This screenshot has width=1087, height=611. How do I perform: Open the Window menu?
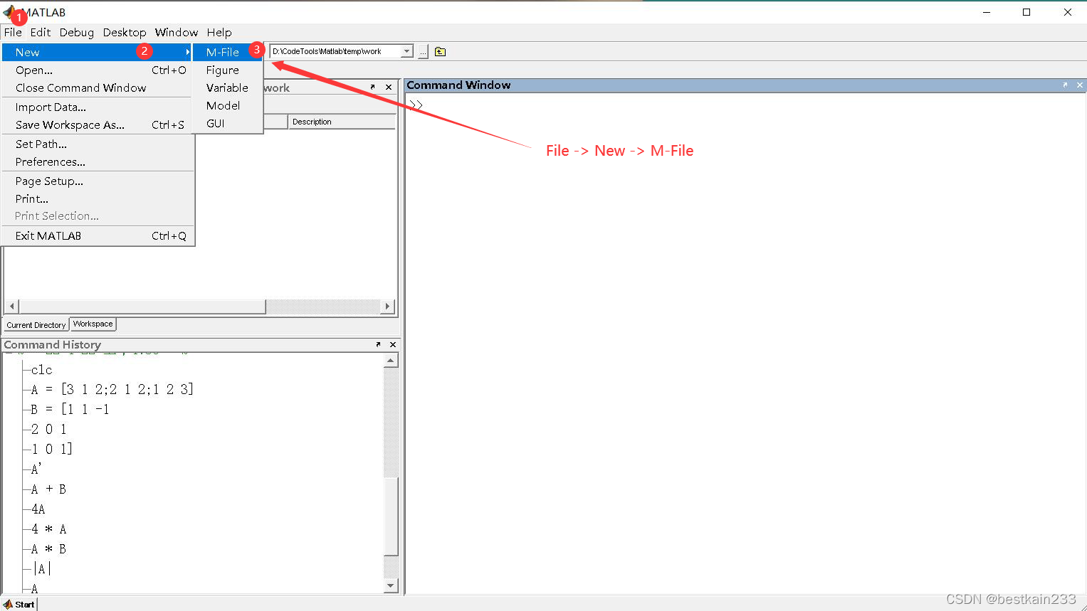pyautogui.click(x=177, y=33)
